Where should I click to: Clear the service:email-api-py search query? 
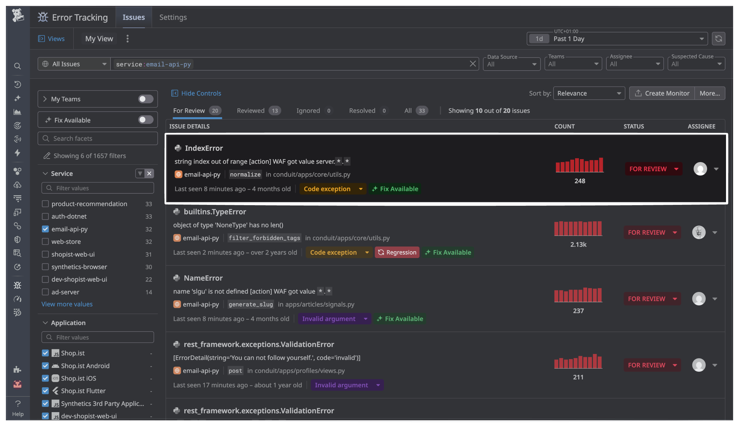472,64
